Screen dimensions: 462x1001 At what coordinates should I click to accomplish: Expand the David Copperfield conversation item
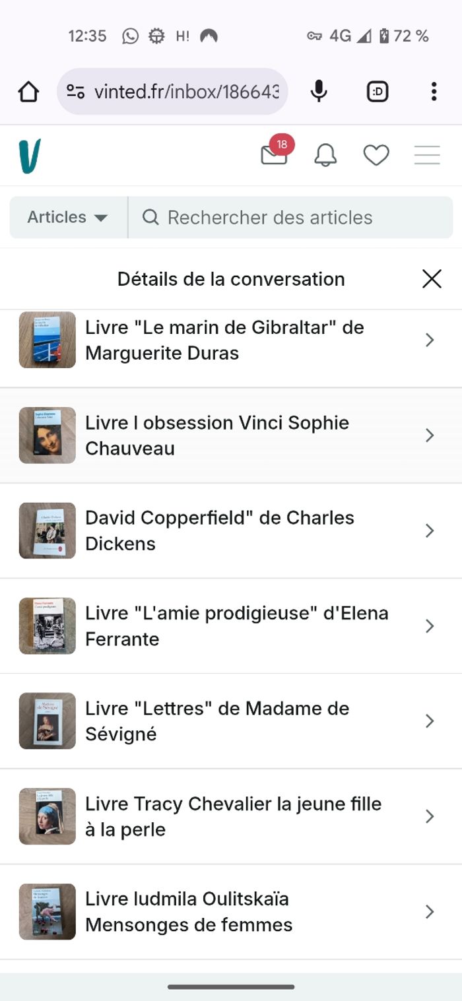[430, 531]
